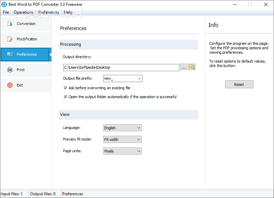Open the Print section
Viewport: 274px width, 198px height.
[26, 70]
